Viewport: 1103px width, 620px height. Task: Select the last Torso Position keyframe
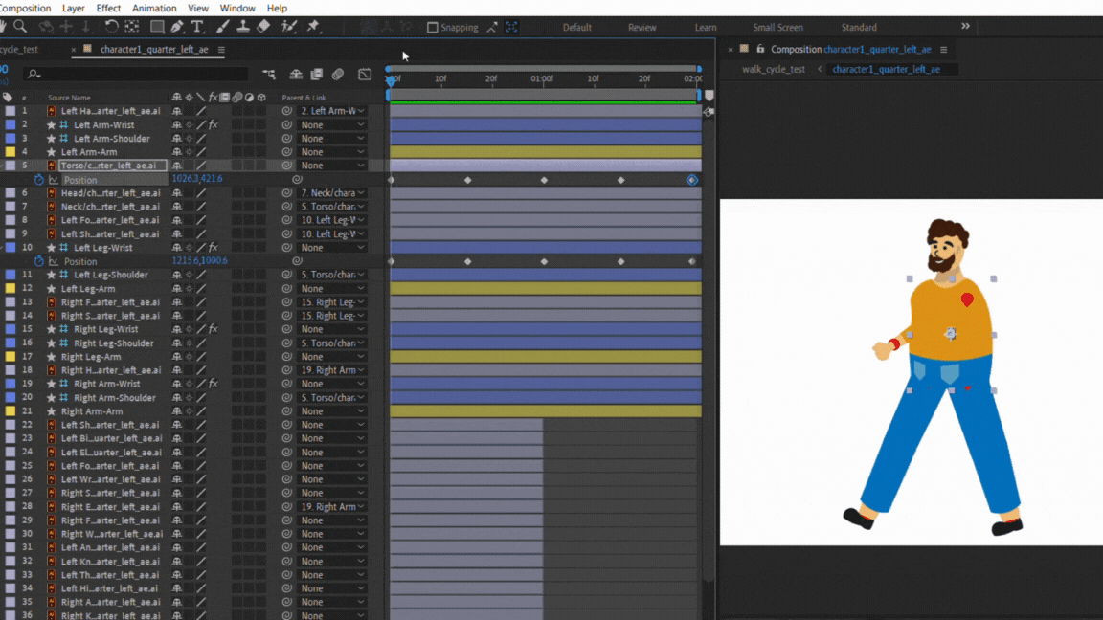pyautogui.click(x=692, y=180)
